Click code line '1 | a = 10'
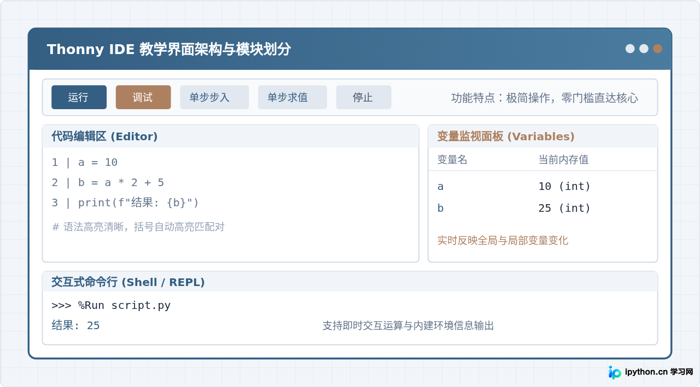The image size is (700, 387). click(85, 163)
